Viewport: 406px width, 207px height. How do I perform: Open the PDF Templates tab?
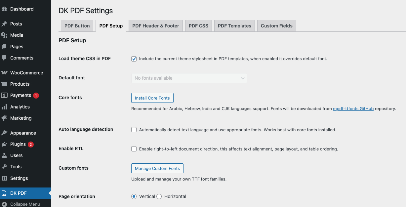pos(234,26)
